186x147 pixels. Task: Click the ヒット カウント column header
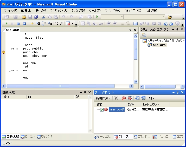click(155, 104)
